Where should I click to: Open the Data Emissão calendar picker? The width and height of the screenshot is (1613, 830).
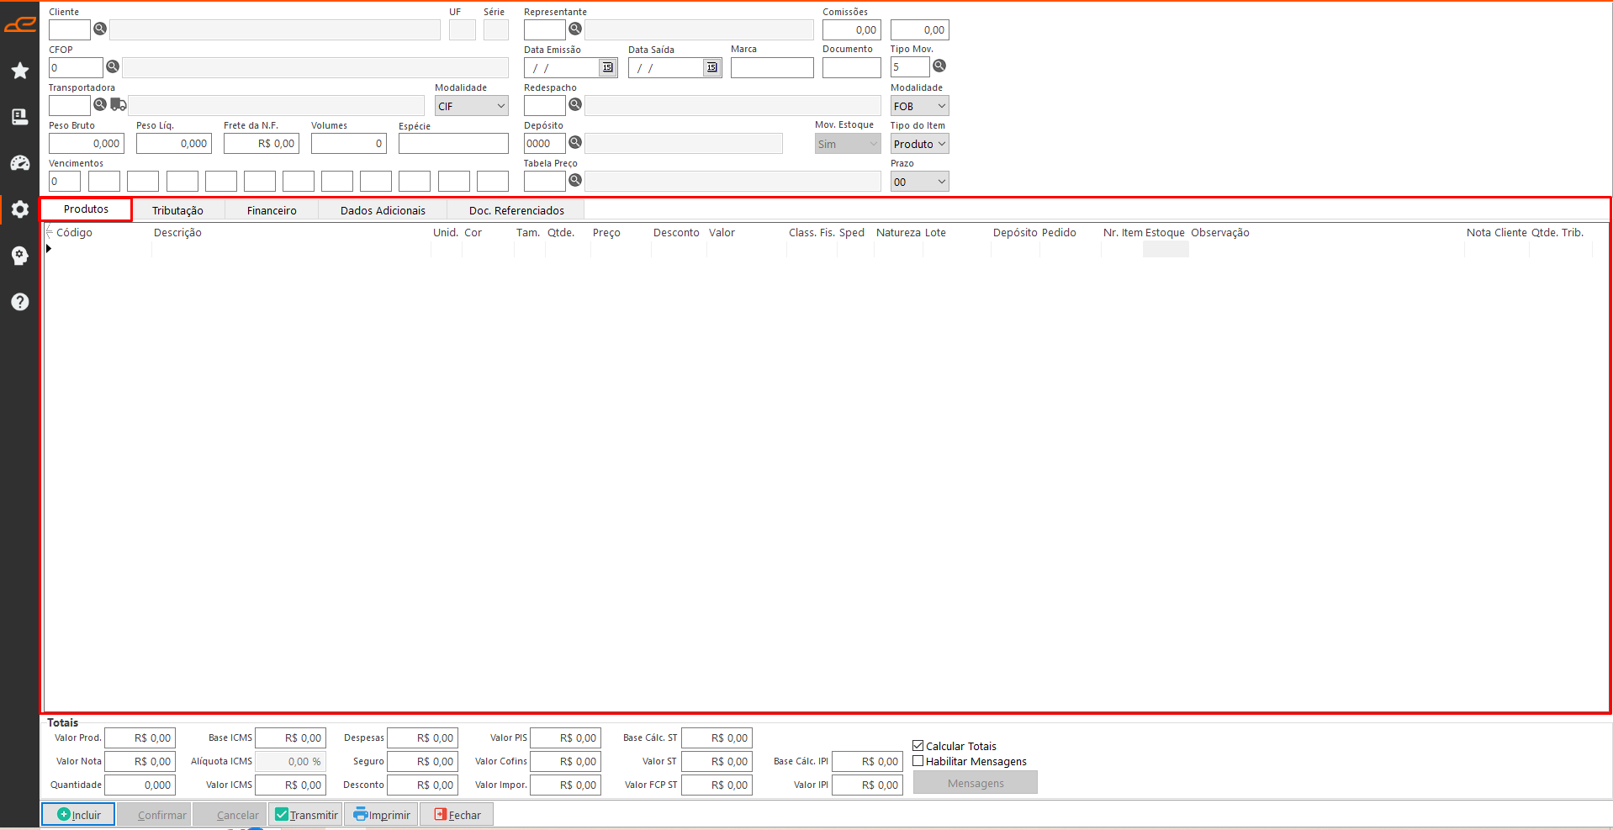pos(608,67)
